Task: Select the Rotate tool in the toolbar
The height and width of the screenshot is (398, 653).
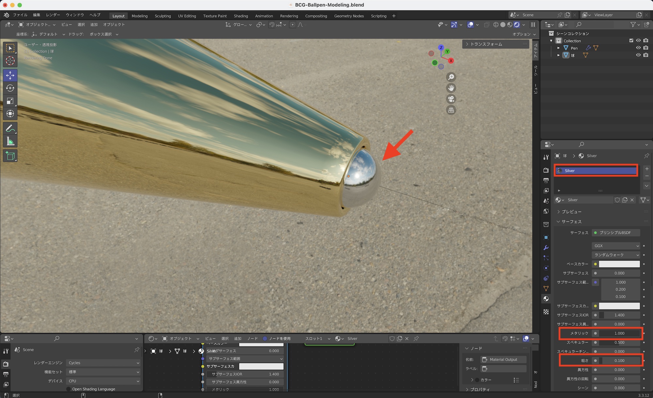Action: (x=10, y=88)
